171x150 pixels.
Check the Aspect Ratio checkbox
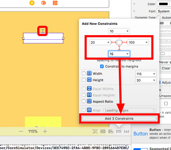click(84, 101)
